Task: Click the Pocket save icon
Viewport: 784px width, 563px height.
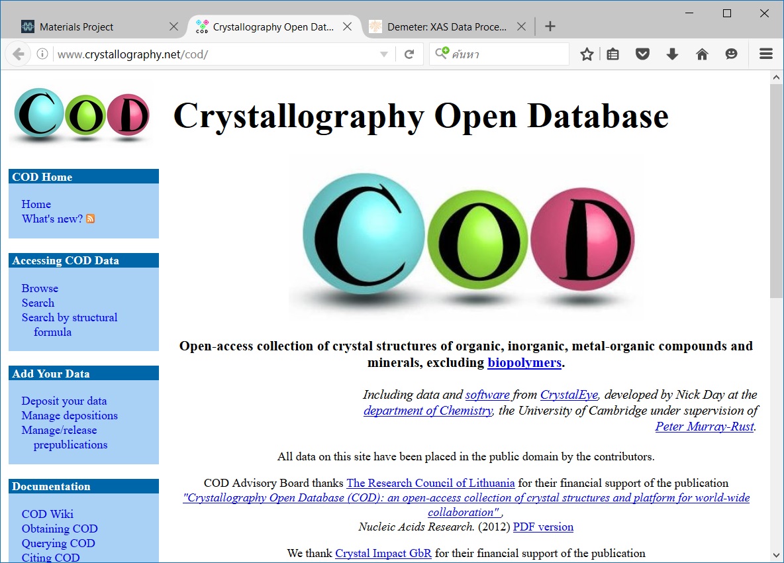Action: 642,54
